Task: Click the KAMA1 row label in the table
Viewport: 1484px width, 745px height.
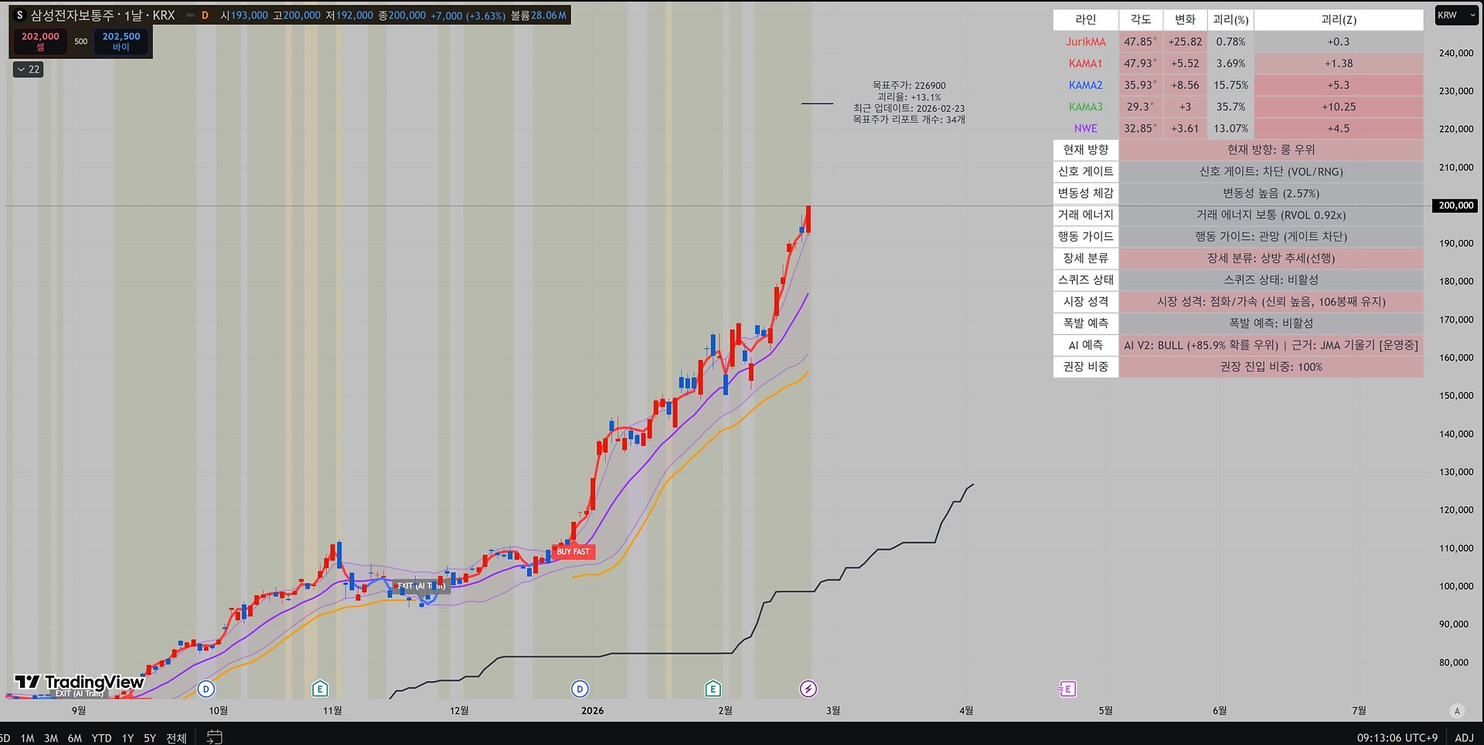Action: click(1086, 63)
